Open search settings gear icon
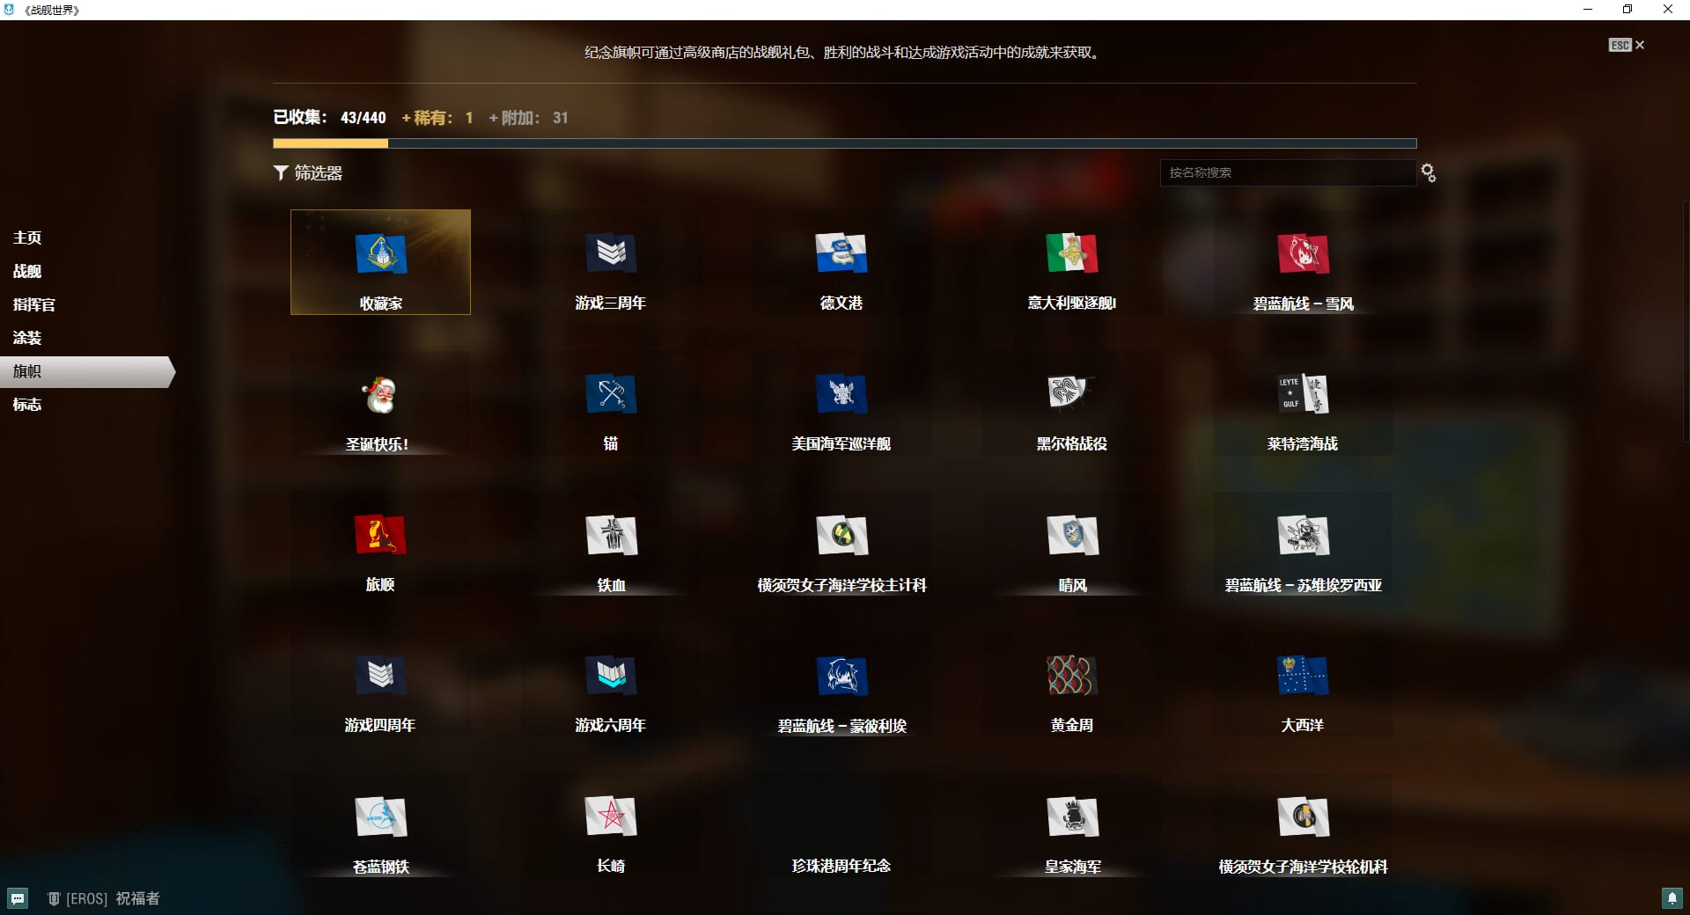The height and width of the screenshot is (915, 1690). [1429, 173]
